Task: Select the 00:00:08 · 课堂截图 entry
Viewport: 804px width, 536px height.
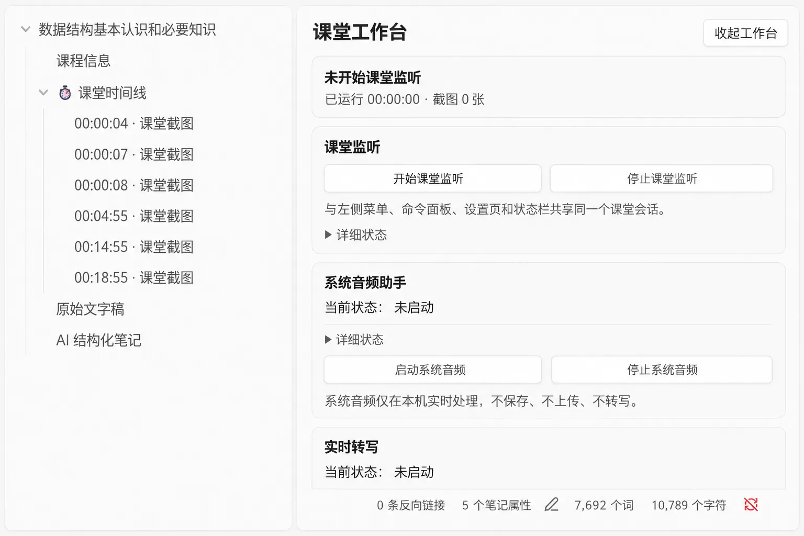Action: click(134, 185)
